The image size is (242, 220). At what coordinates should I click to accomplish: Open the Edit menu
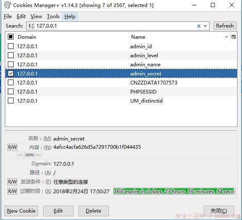point(21,16)
